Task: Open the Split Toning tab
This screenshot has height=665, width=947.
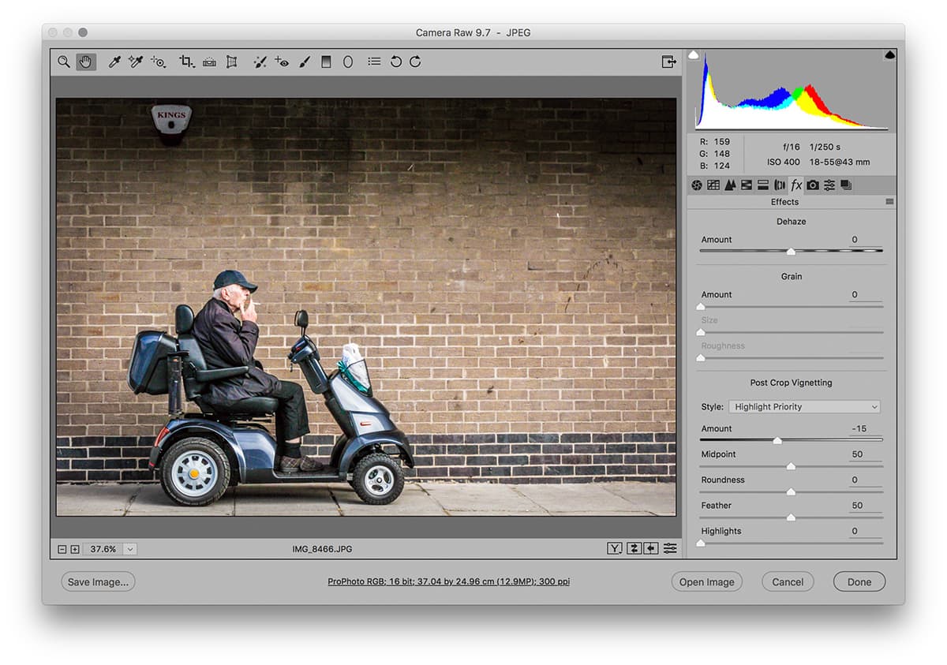Action: tap(763, 185)
